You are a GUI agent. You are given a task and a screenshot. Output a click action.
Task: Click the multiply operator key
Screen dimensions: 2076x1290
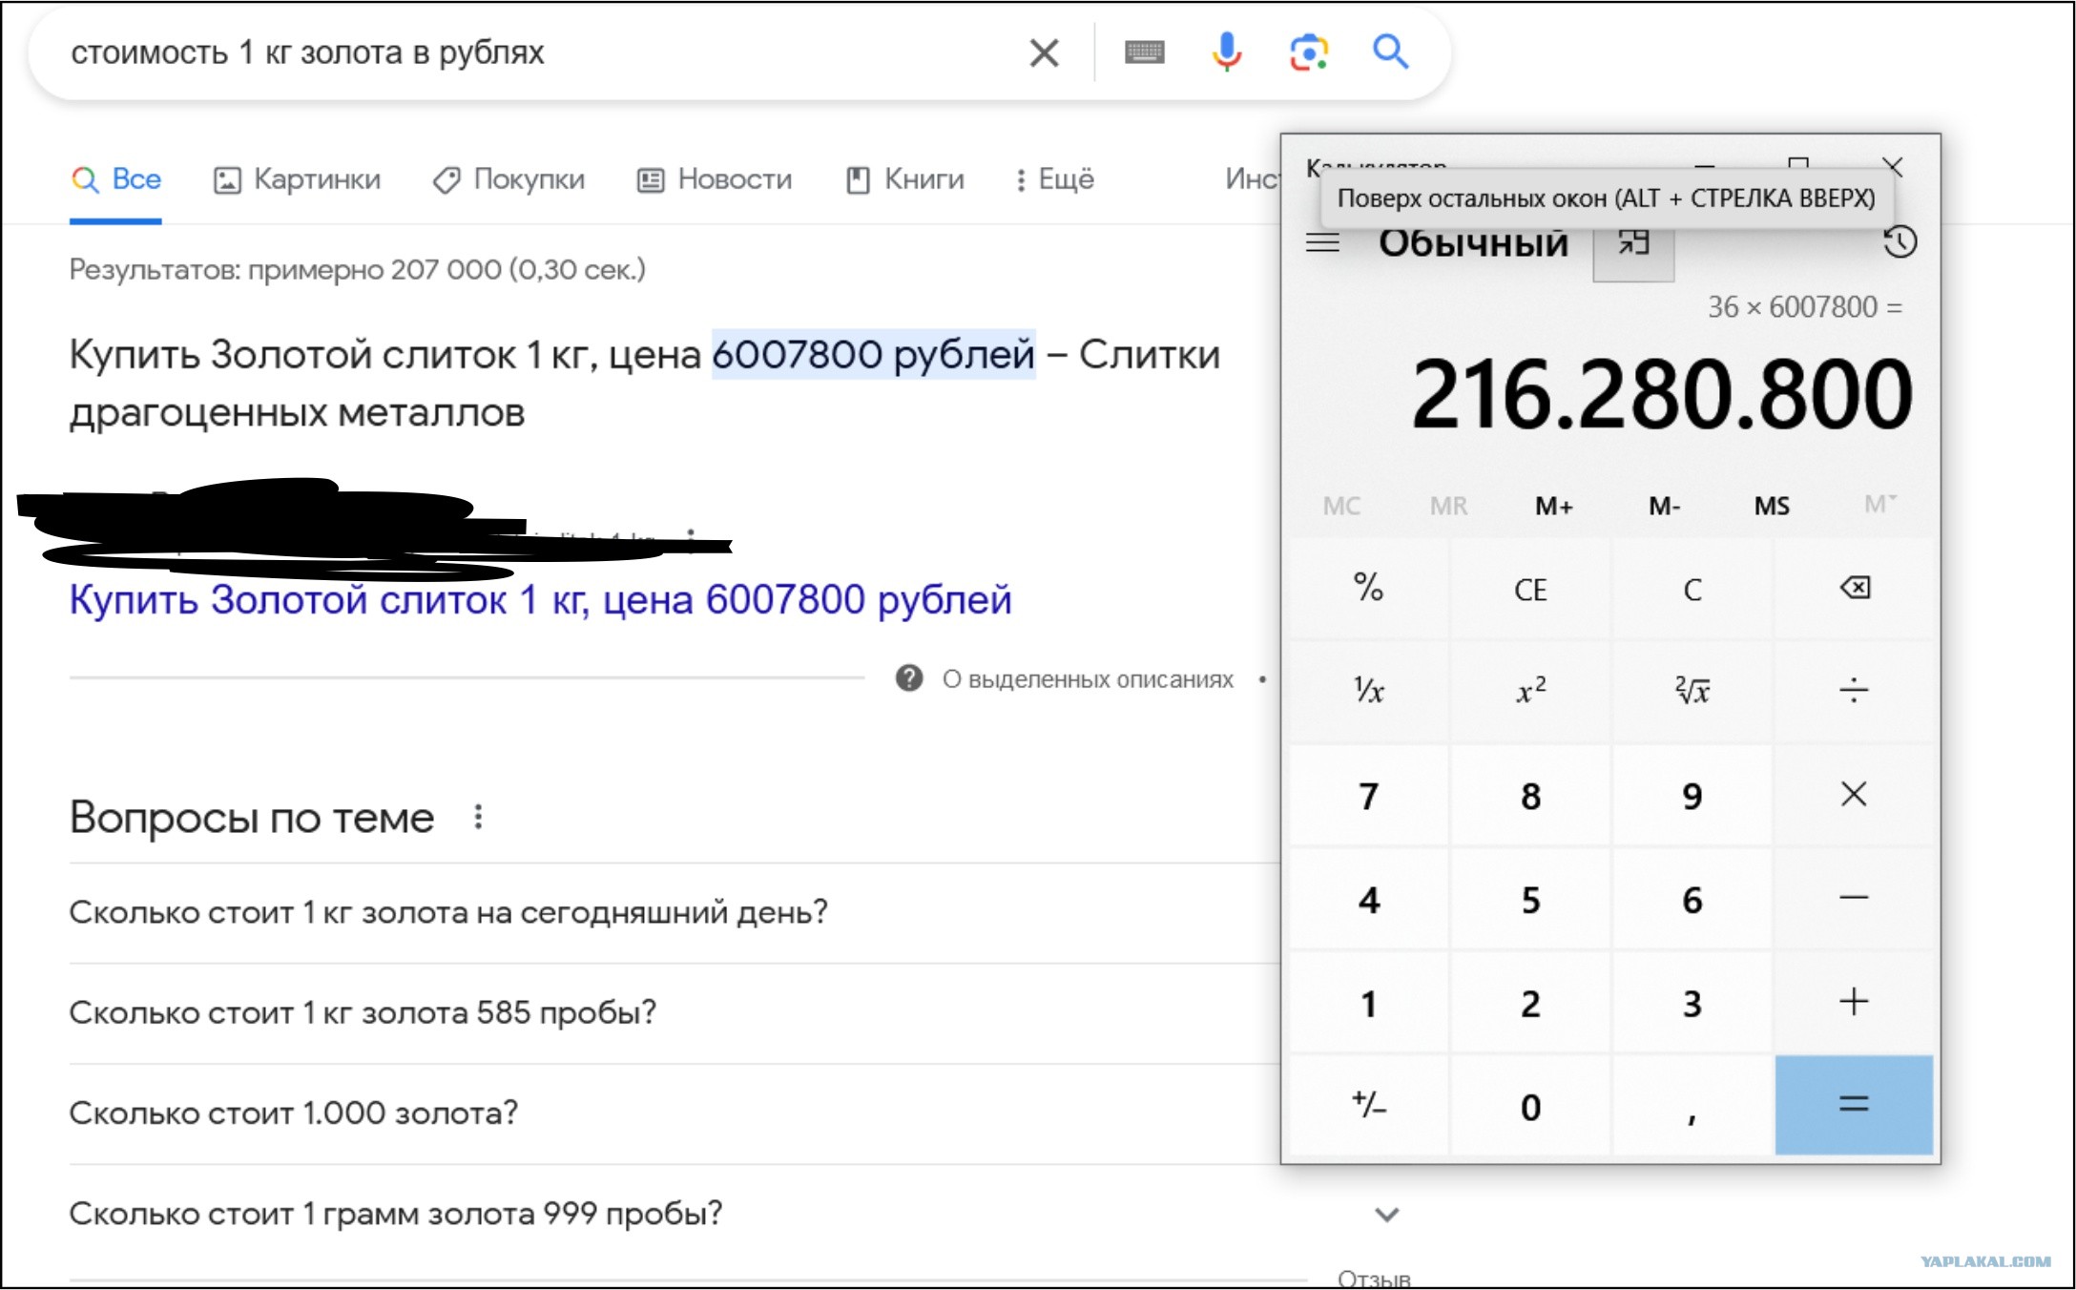1854,795
